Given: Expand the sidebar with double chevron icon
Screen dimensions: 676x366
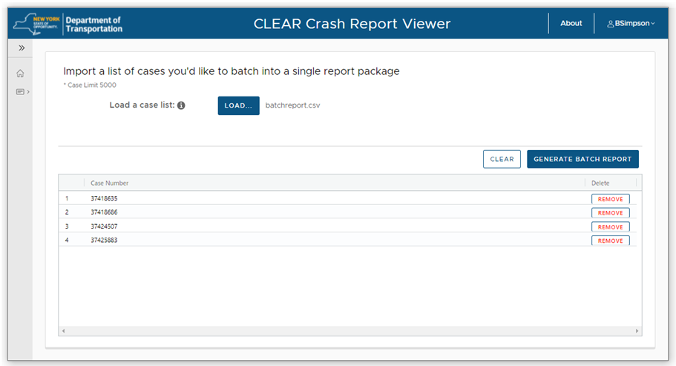Looking at the screenshot, I should (22, 48).
